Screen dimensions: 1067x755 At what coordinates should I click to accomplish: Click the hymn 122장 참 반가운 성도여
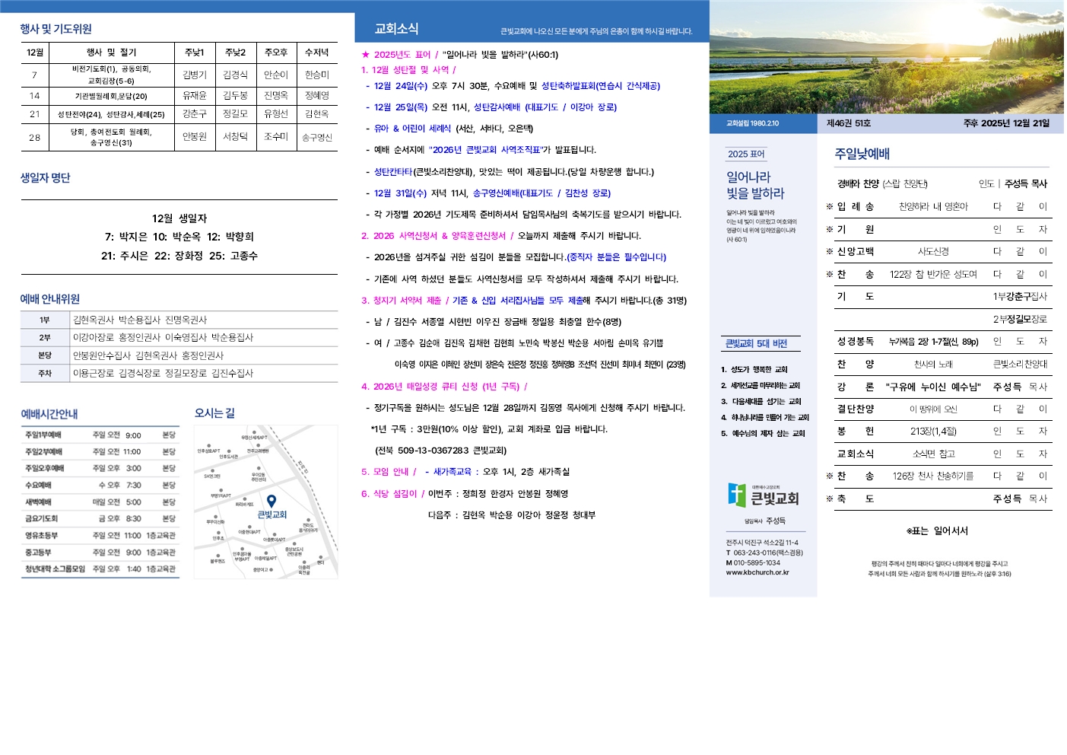coord(933,275)
